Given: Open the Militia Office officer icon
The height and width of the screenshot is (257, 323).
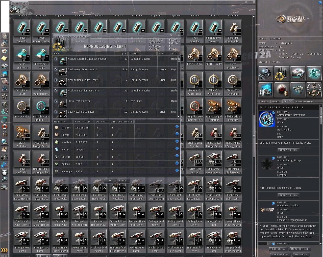Looking at the screenshot, I should click(x=314, y=89).
